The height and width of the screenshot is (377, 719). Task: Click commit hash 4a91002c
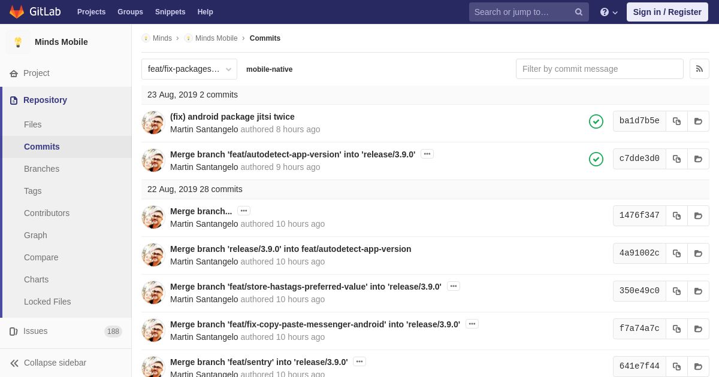[639, 253]
